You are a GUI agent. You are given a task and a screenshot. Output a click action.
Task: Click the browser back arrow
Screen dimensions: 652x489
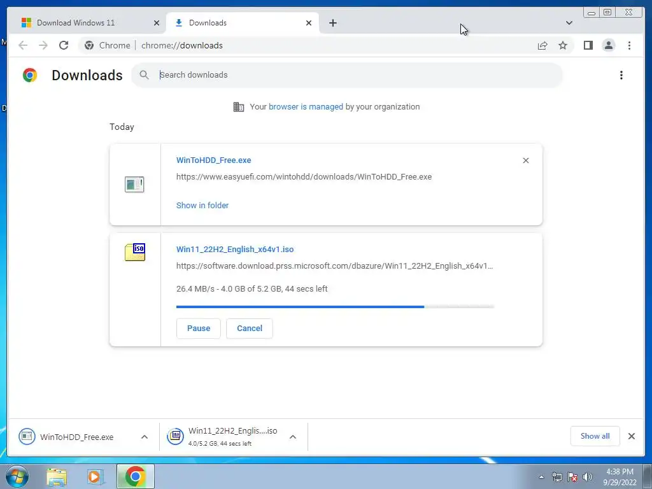23,45
